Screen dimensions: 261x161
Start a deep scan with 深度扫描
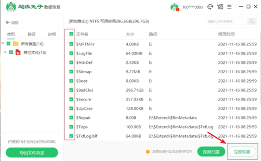point(211,152)
